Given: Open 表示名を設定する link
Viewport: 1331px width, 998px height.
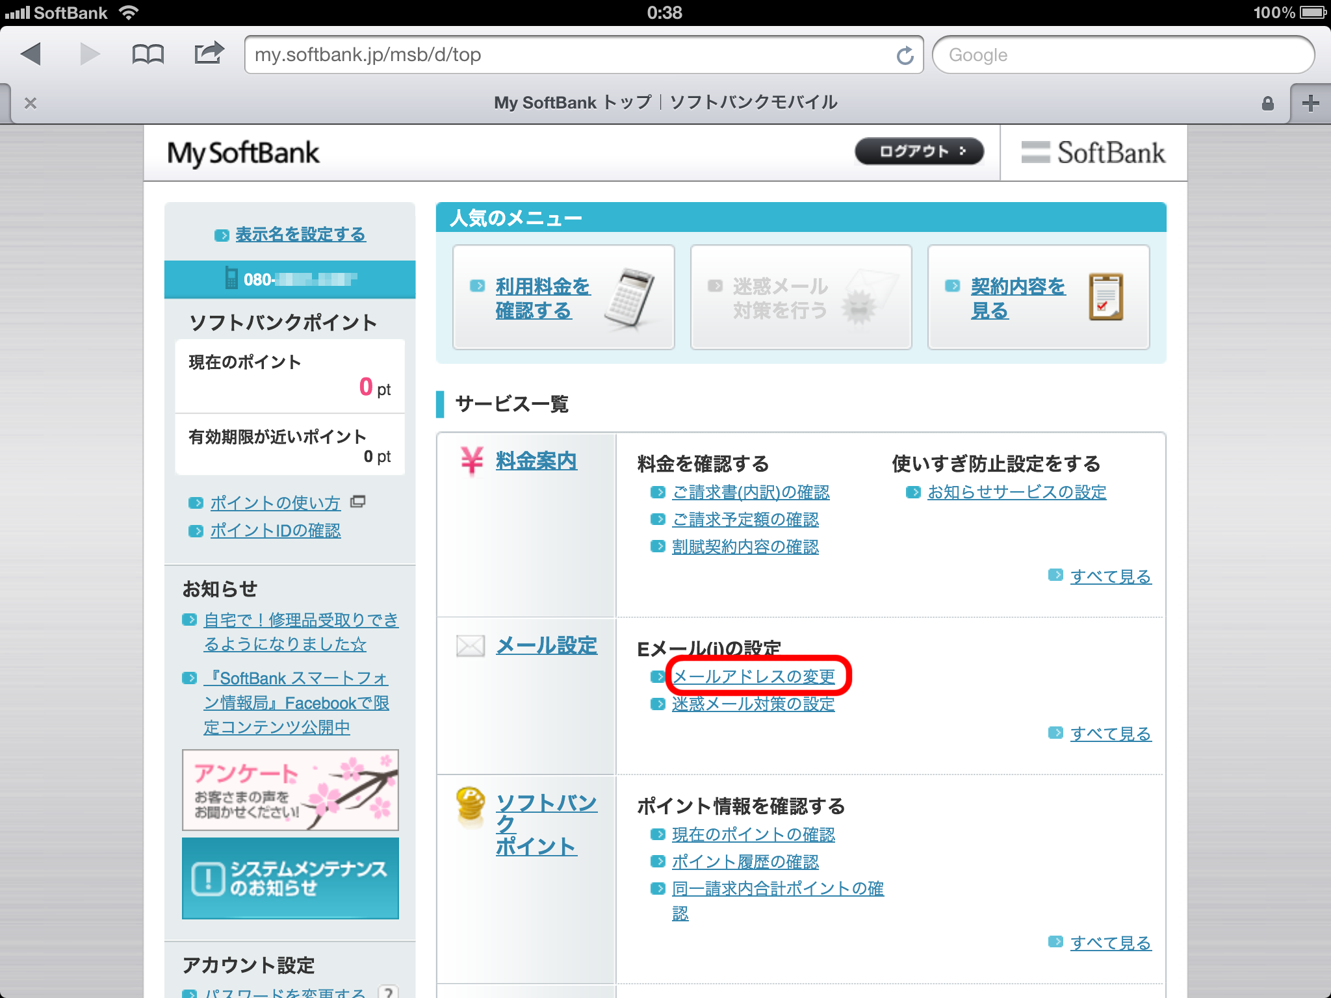Looking at the screenshot, I should 300,234.
